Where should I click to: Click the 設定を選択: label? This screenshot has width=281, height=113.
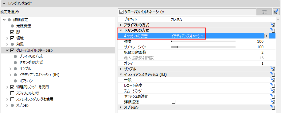(x=10, y=12)
